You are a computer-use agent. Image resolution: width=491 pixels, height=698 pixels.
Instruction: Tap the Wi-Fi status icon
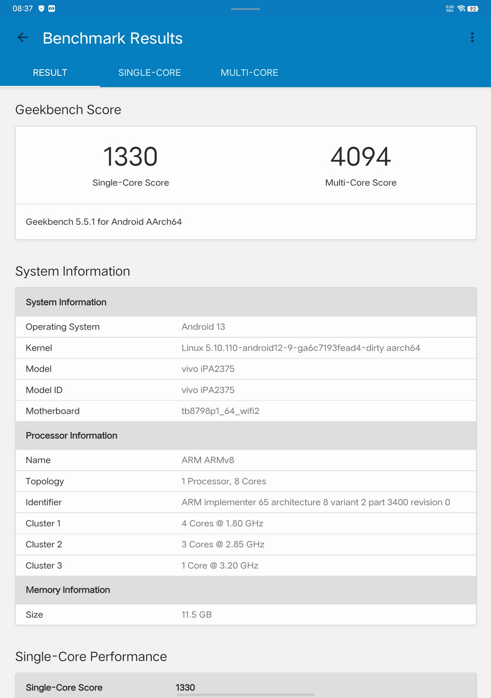pyautogui.click(x=461, y=8)
